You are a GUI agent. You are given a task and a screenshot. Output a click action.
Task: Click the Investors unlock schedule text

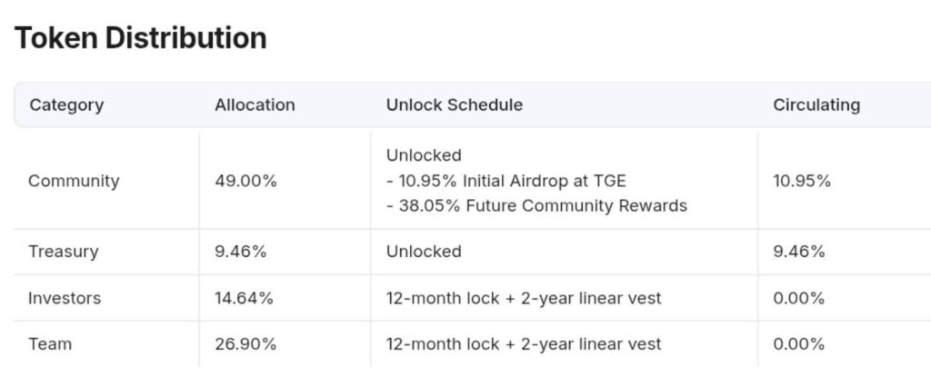[x=524, y=298]
